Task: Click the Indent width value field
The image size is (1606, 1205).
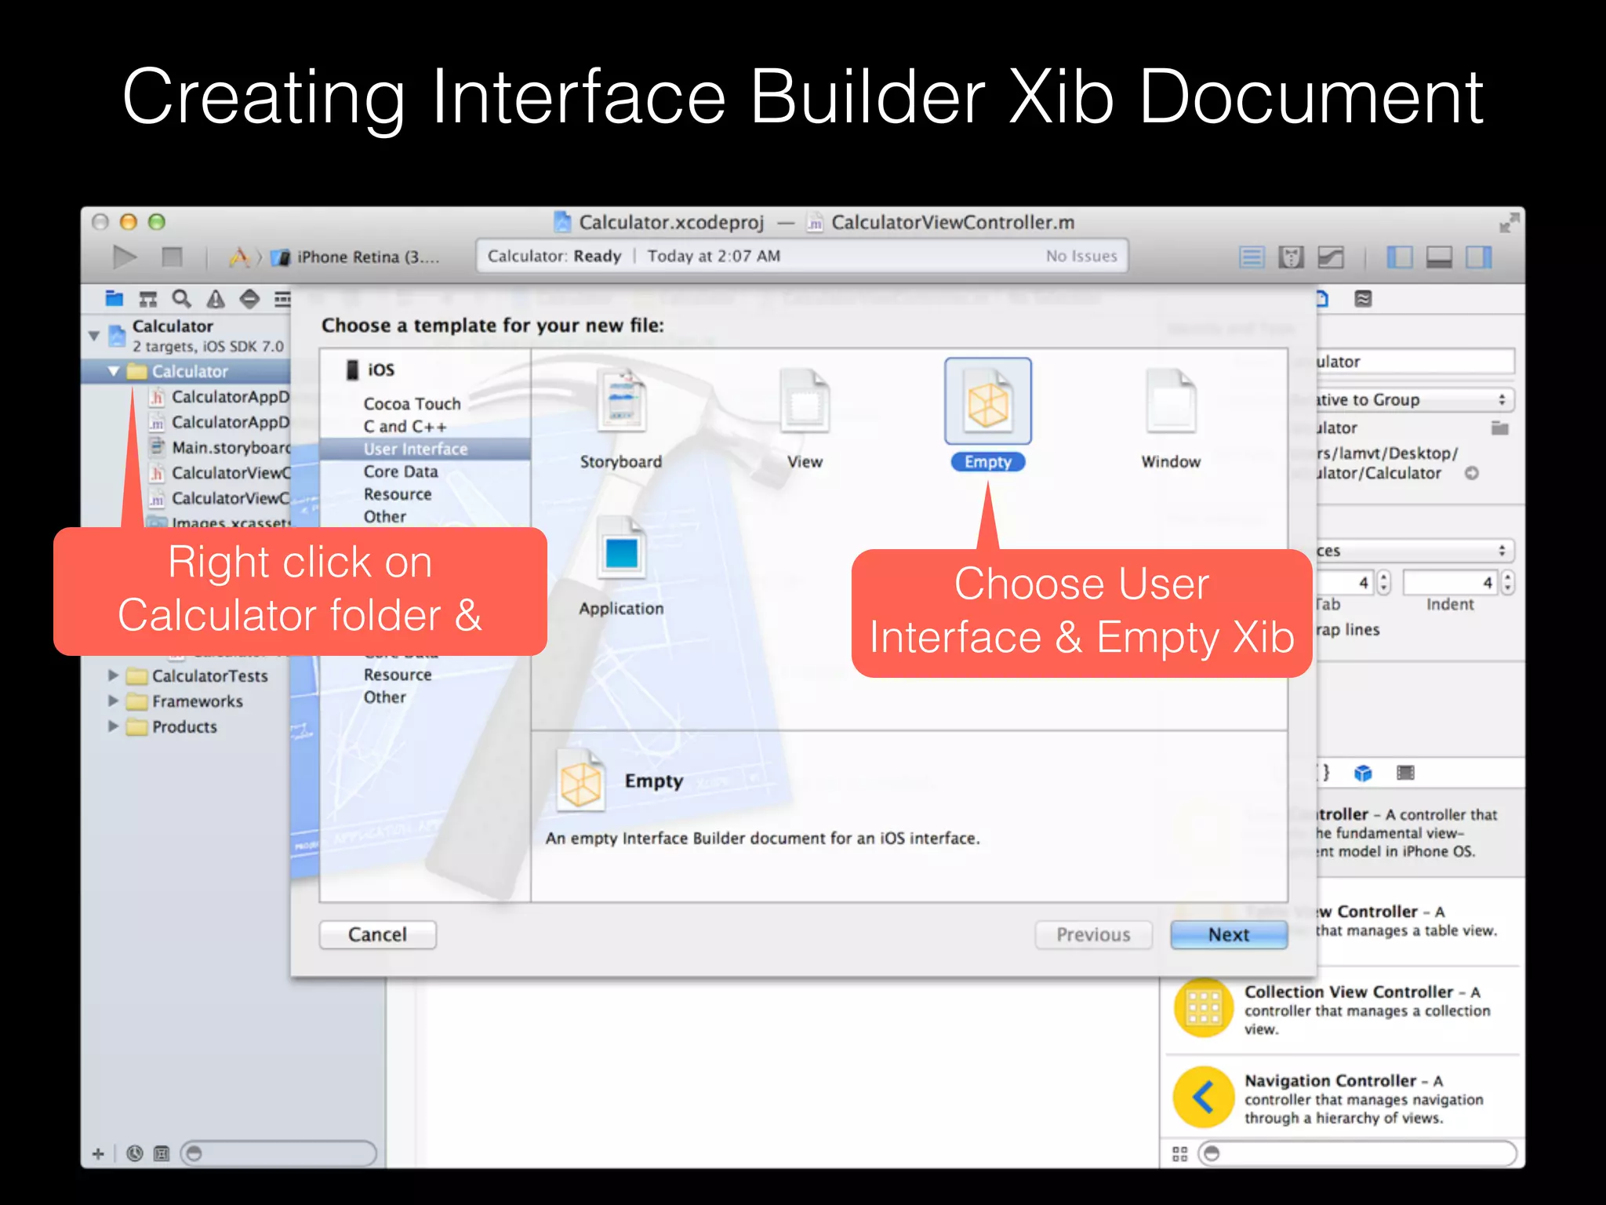Action: pos(1450,582)
